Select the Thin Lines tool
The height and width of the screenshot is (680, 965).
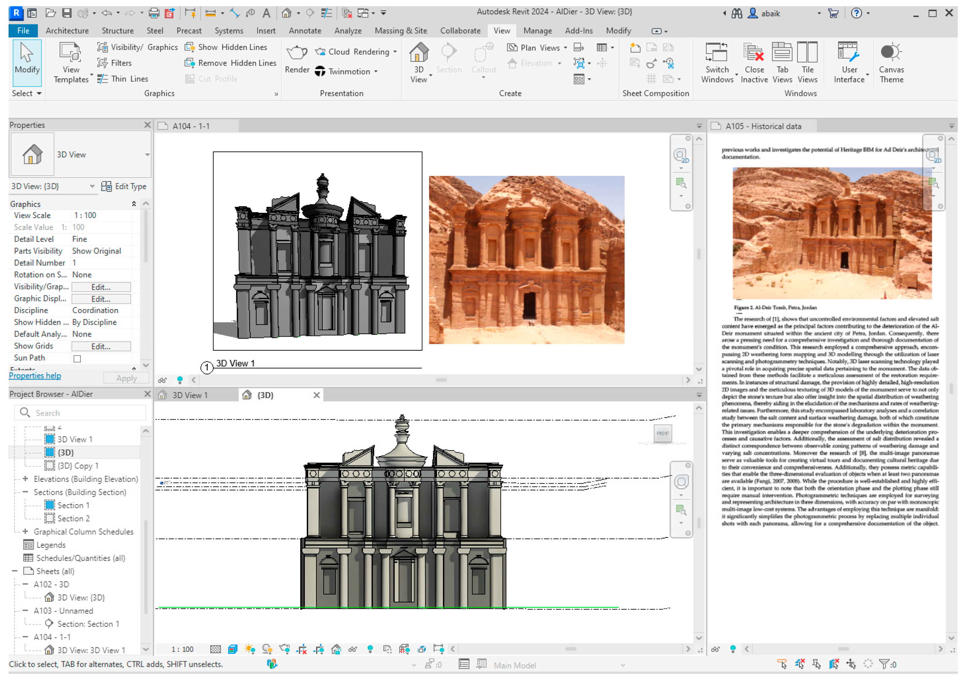(x=123, y=79)
